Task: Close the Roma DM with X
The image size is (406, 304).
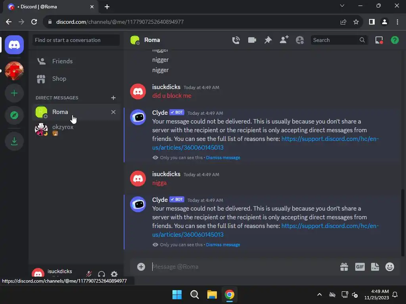Action: [113, 112]
